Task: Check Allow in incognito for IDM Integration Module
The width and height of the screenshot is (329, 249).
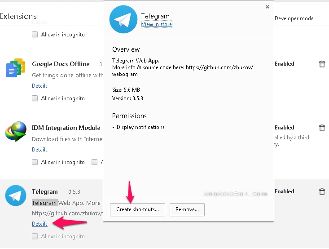Action: point(35,162)
